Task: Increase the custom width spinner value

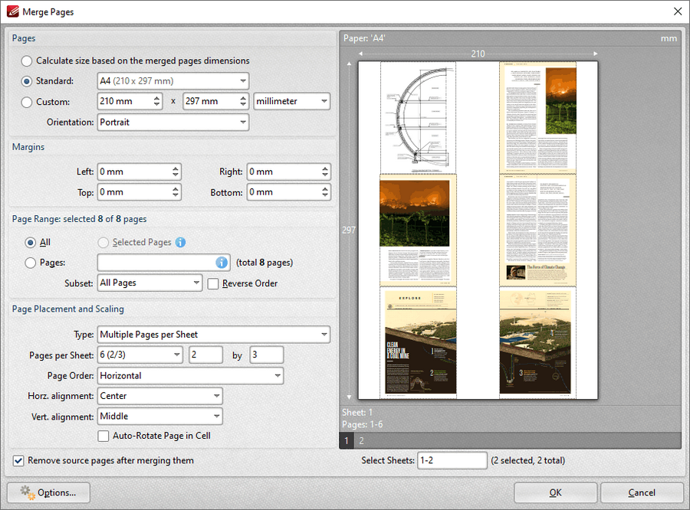Action: (156, 97)
